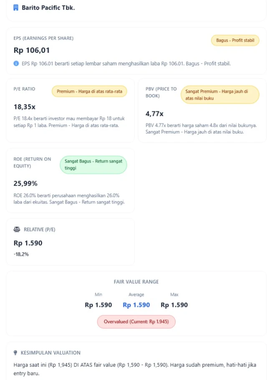
Task: Click the Kesimpulan Valuation summary text
Action: tap(133, 369)
